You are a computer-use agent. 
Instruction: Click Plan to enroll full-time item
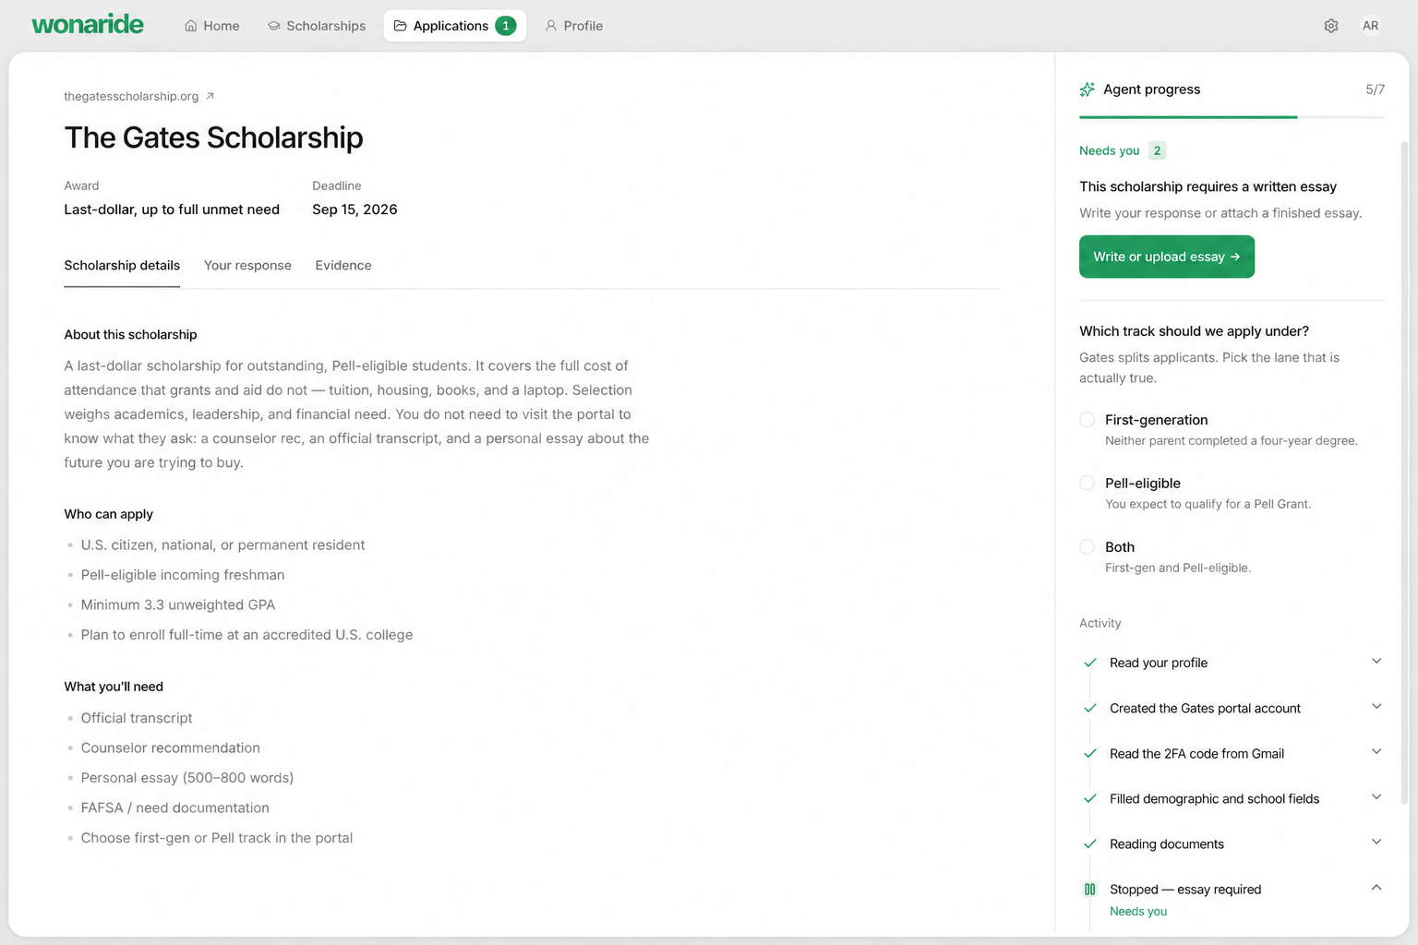[246, 635]
